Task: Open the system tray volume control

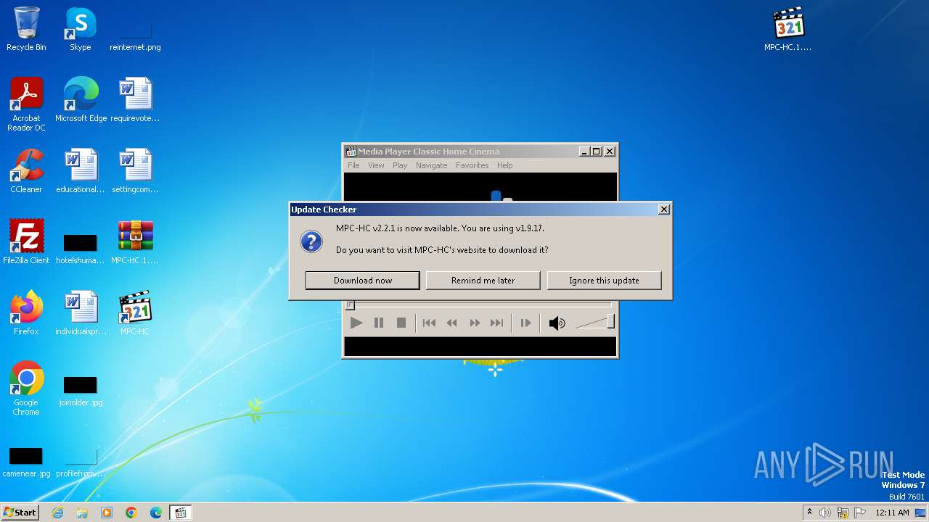Action: [825, 513]
